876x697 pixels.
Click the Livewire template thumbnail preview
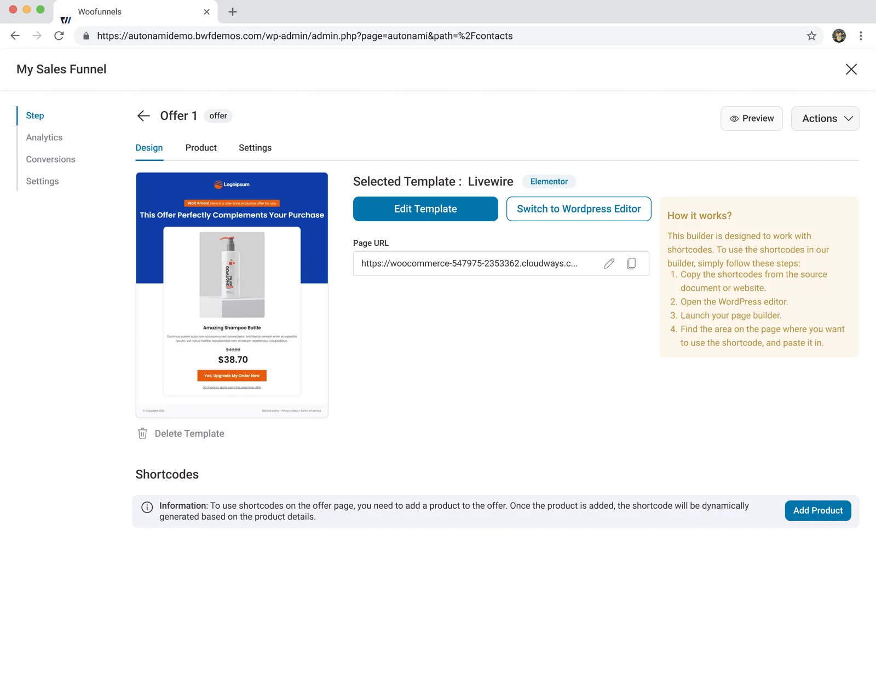232,295
